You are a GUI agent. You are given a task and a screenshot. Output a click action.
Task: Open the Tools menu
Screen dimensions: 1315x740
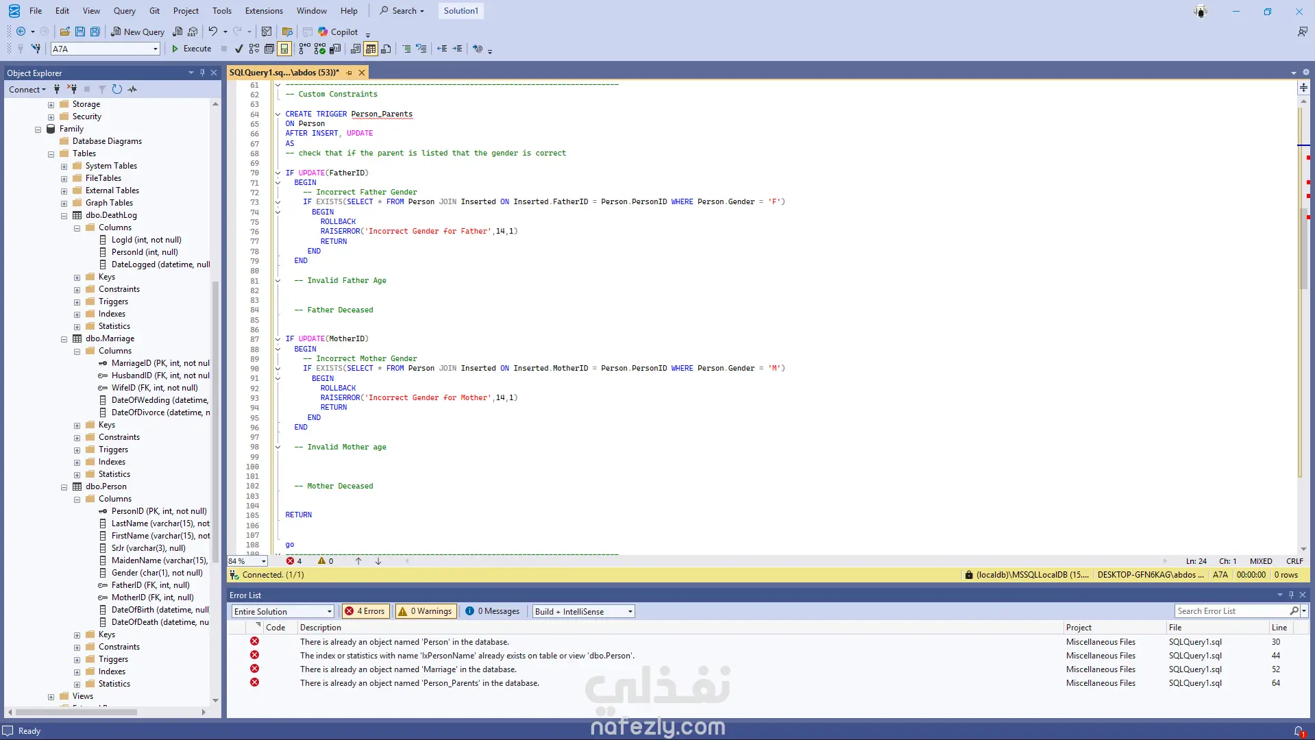point(222,10)
